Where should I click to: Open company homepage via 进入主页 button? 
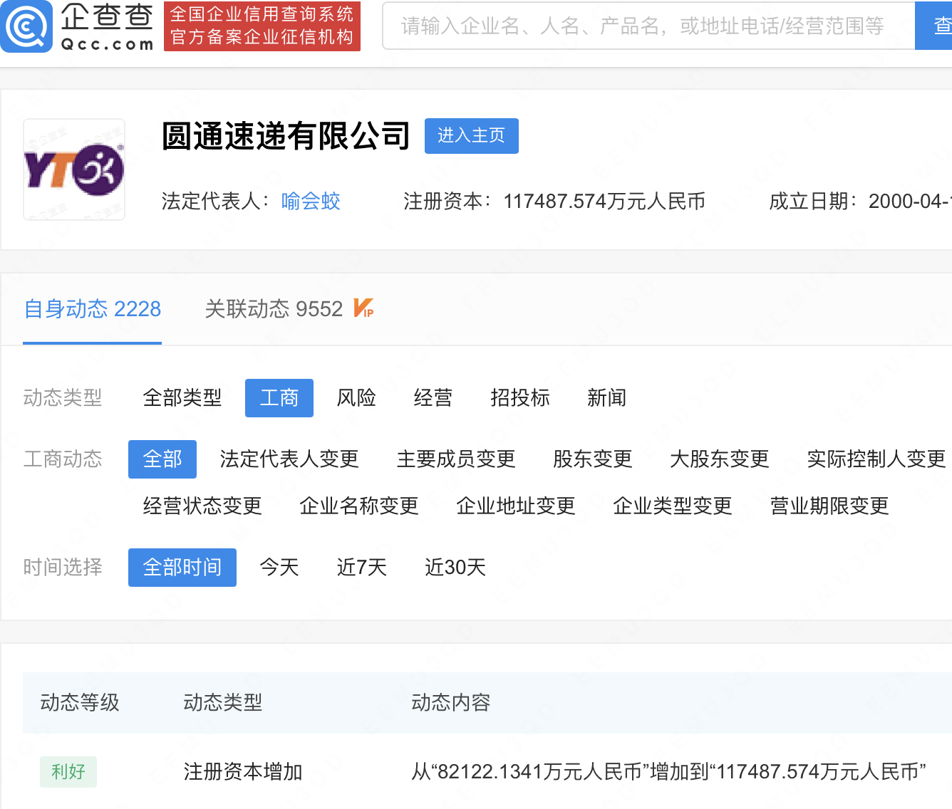click(471, 136)
